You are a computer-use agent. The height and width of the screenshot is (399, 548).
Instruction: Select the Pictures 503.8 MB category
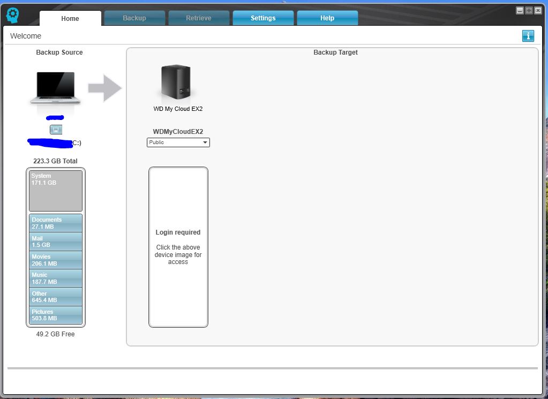56,315
